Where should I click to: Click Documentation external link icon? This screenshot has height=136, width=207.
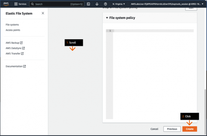(25, 66)
